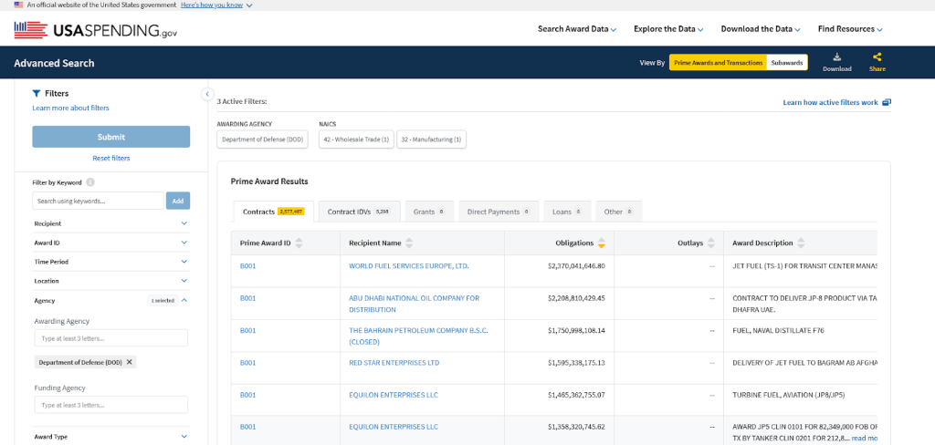This screenshot has height=445, width=935.
Task: Click the Download icon in header
Action: point(836,57)
